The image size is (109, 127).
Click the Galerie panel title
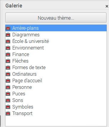(x=14, y=6)
